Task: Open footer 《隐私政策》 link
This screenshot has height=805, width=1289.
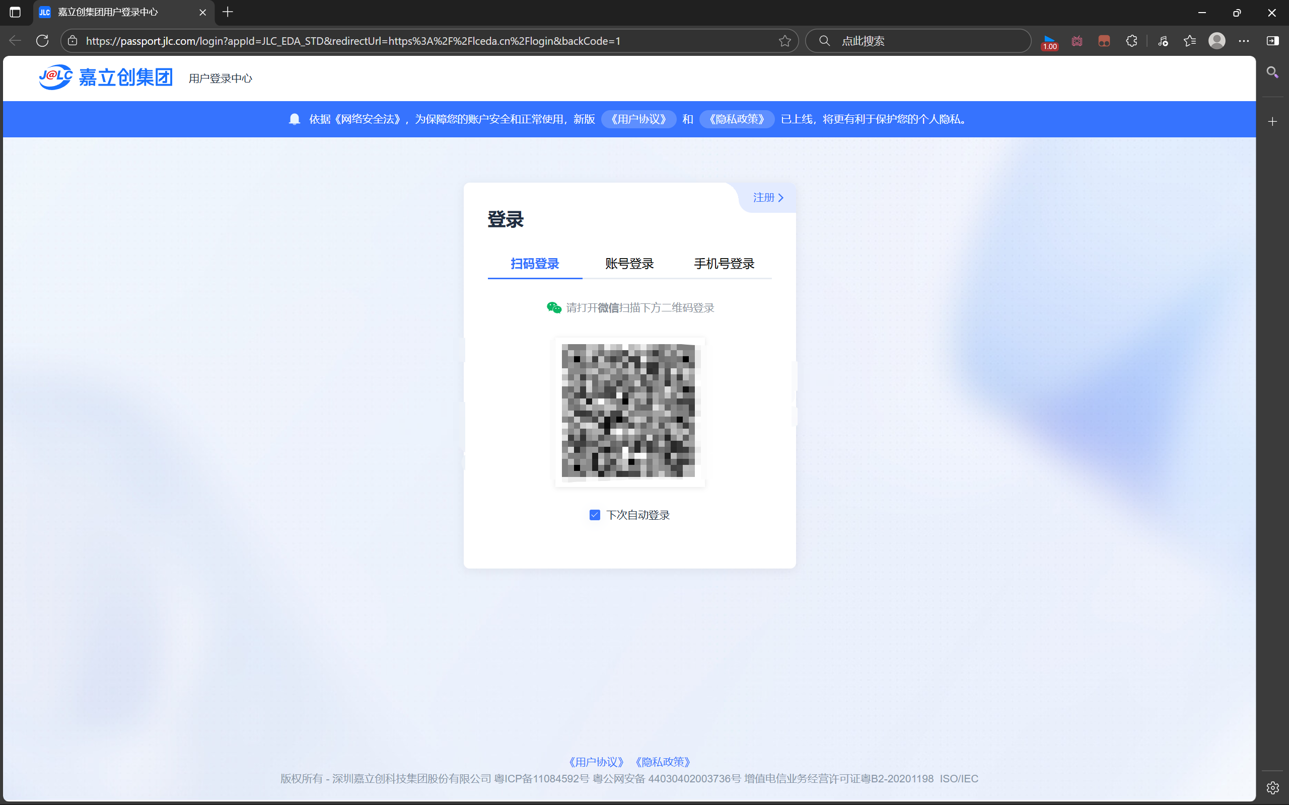Action: tap(663, 762)
